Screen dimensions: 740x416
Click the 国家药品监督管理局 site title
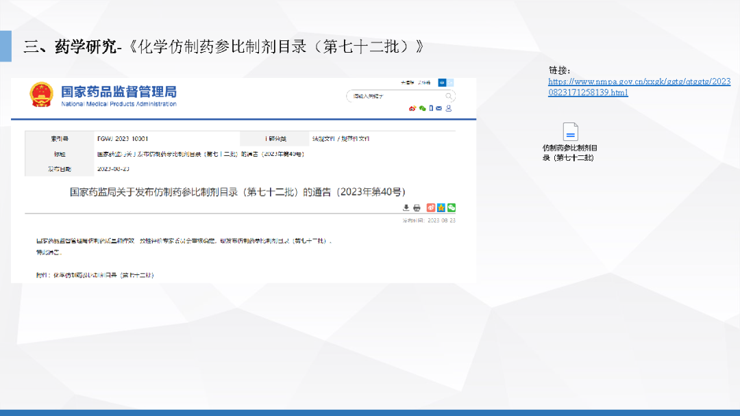click(119, 91)
